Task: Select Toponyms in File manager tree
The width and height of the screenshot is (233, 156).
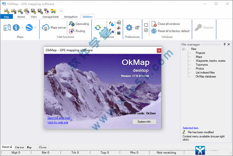Action: click(x=202, y=65)
